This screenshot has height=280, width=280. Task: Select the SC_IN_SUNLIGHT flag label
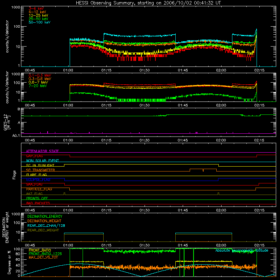(x=40, y=165)
